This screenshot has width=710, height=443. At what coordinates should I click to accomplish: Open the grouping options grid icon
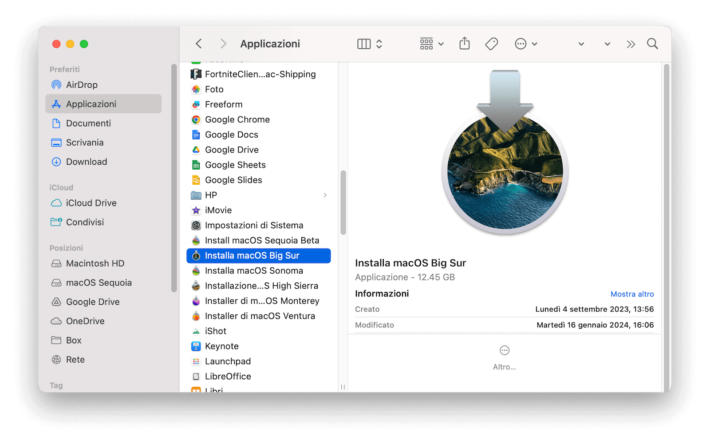tap(426, 44)
